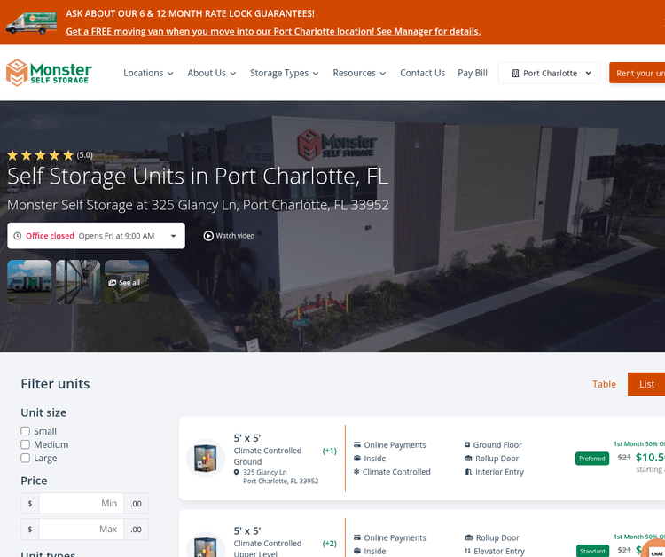Click See all photos thumbnail

tap(127, 282)
